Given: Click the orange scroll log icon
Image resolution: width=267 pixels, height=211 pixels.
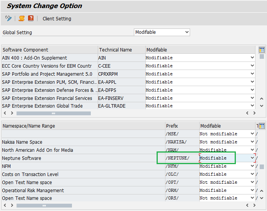Looking at the screenshot, I should click(22, 18).
